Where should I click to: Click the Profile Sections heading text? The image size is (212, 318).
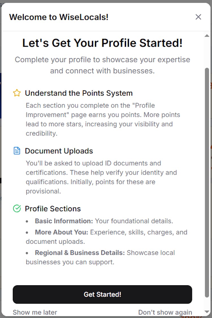tap(53, 208)
